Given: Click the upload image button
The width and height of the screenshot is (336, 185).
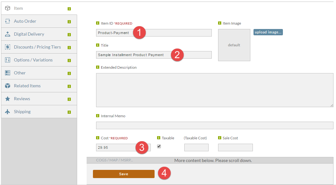Looking at the screenshot, I should pos(268,32).
